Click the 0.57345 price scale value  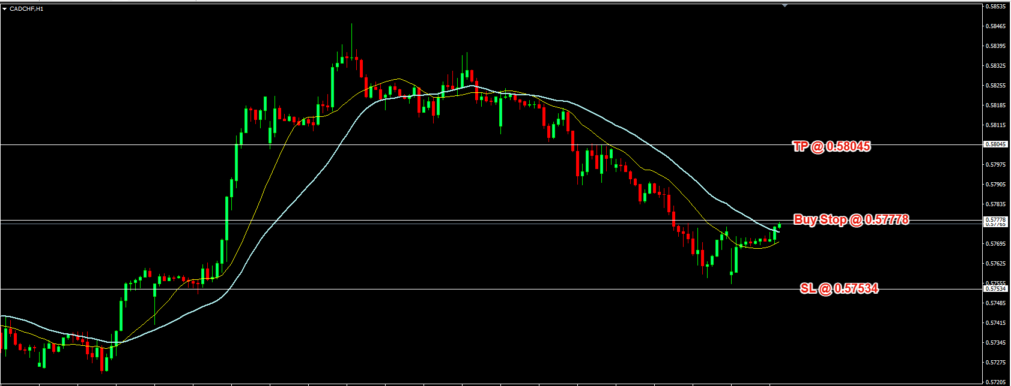(x=997, y=343)
